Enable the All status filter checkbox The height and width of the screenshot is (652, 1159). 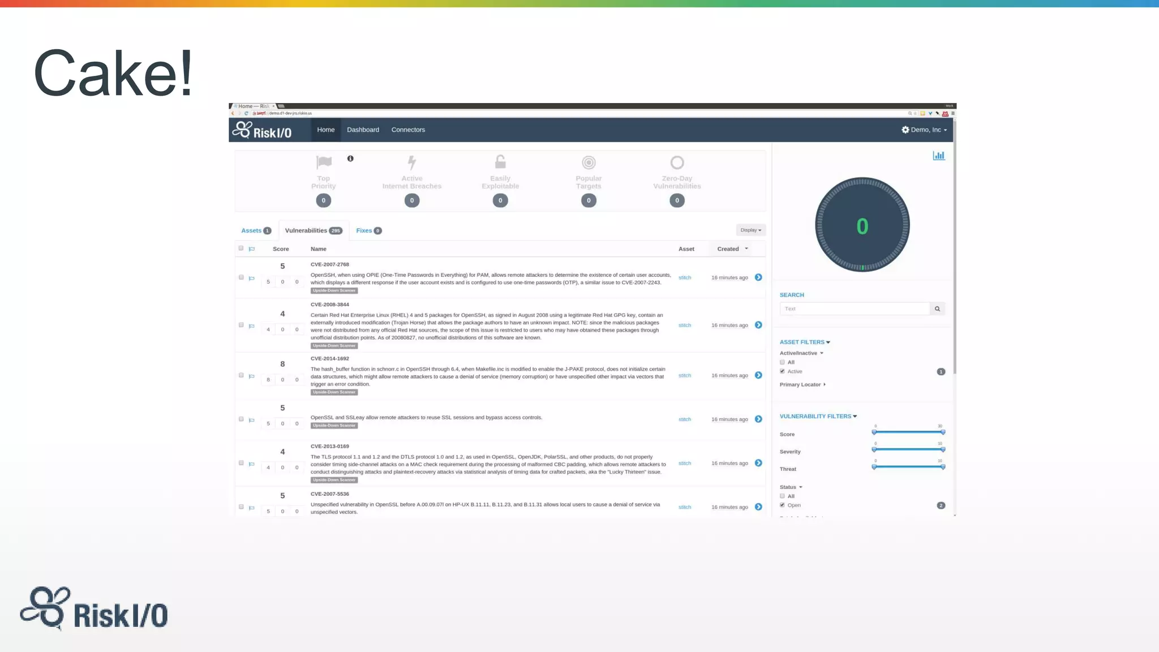pyautogui.click(x=782, y=496)
